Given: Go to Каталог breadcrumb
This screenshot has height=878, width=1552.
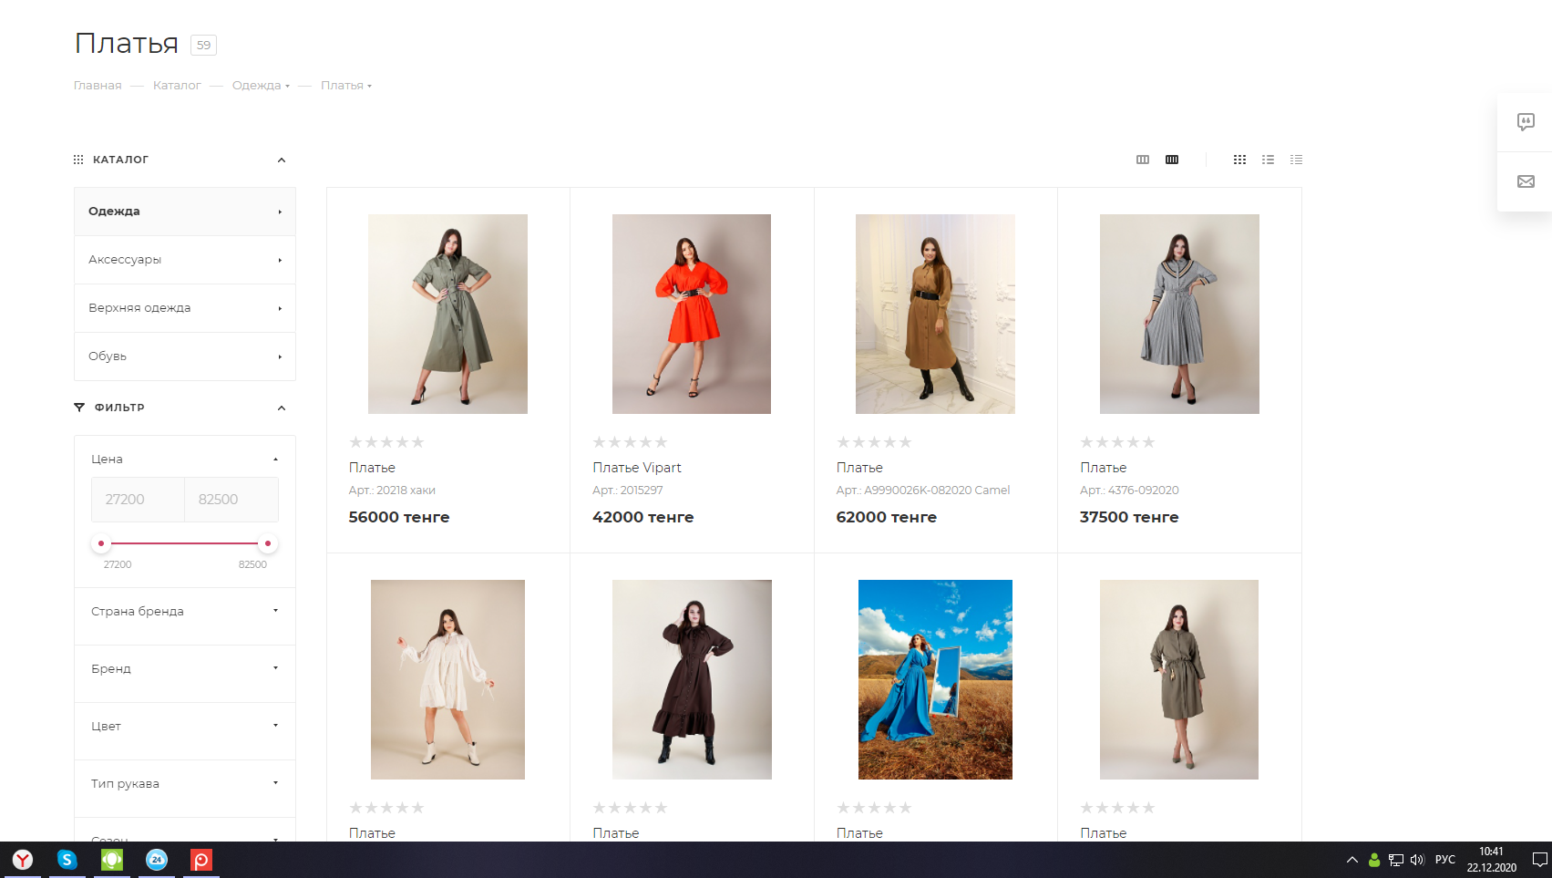Looking at the screenshot, I should 177,86.
